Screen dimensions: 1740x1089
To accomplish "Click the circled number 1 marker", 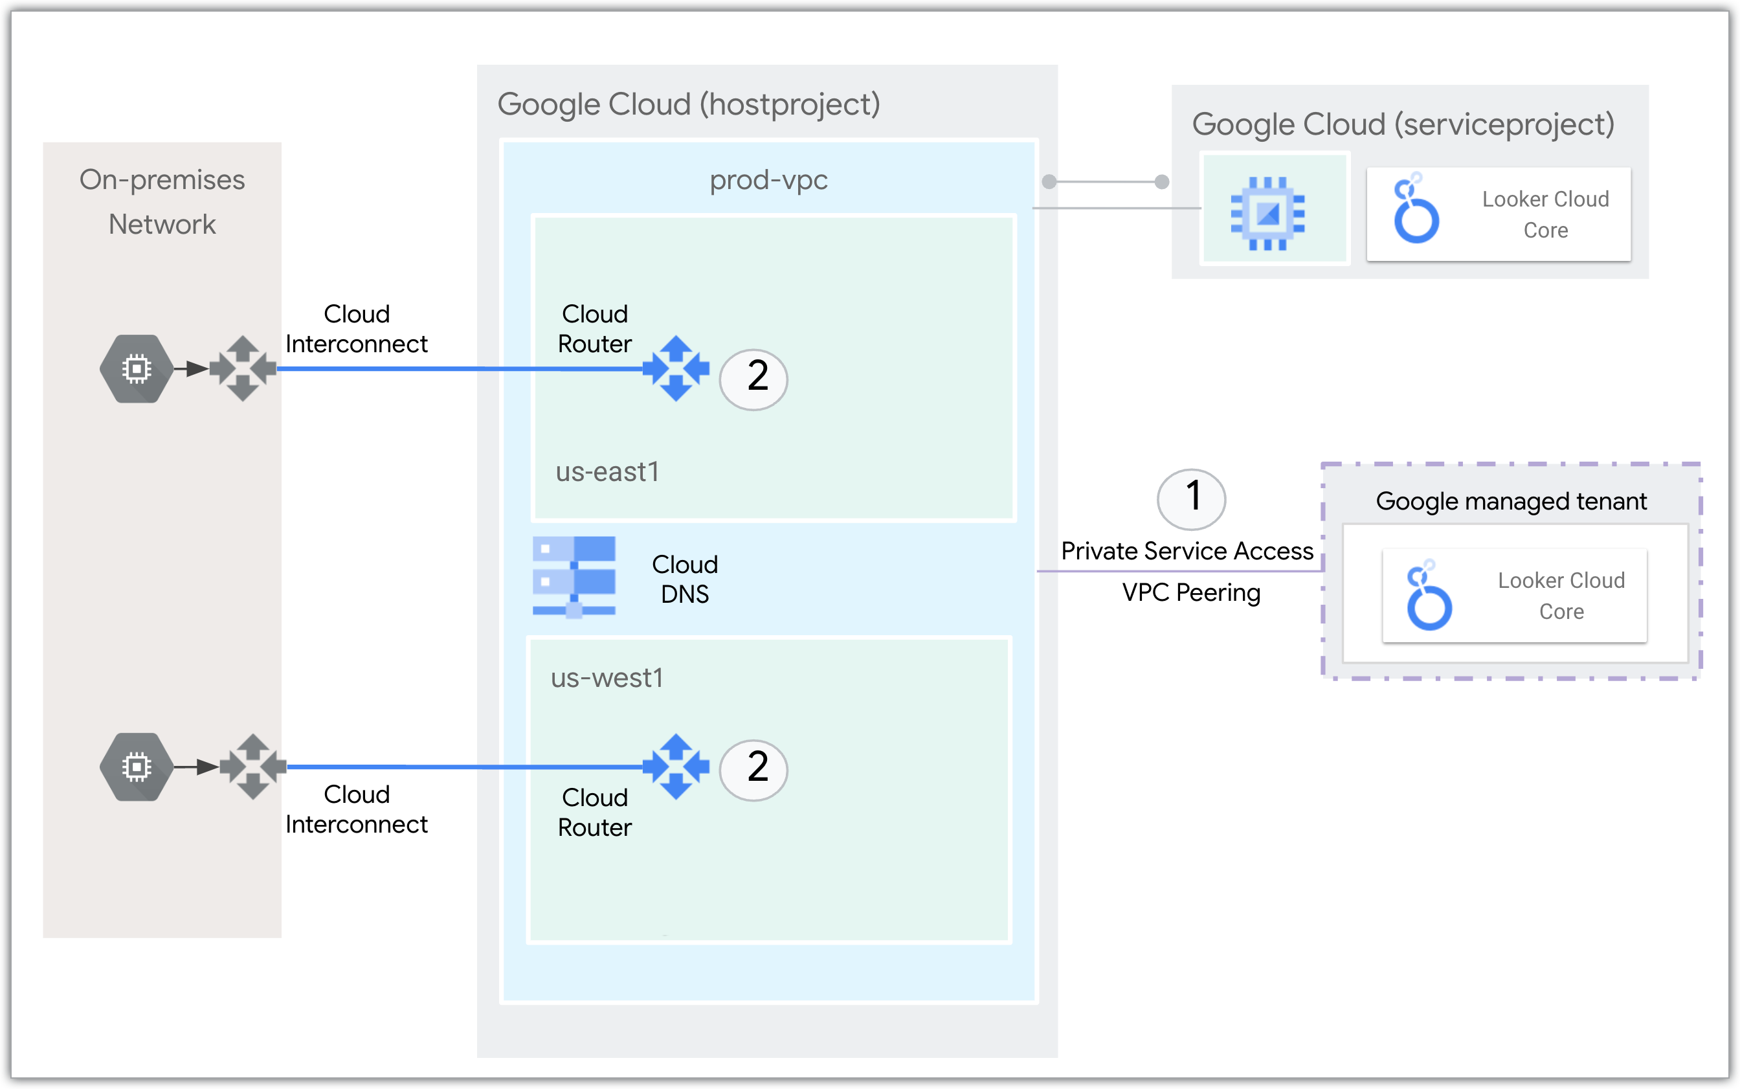I will (x=1192, y=499).
